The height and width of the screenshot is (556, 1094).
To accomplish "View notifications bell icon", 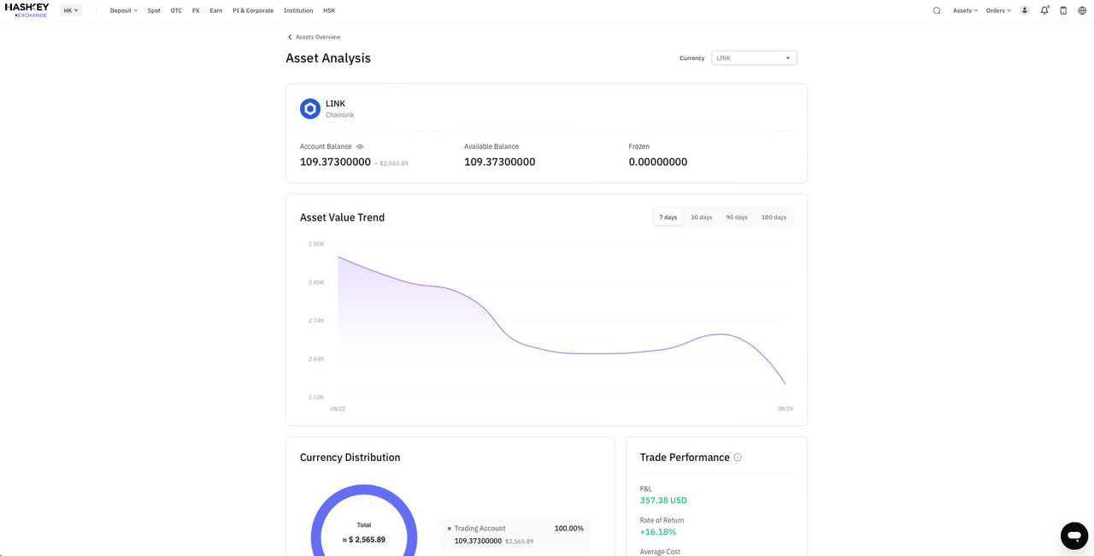I will (x=1044, y=11).
